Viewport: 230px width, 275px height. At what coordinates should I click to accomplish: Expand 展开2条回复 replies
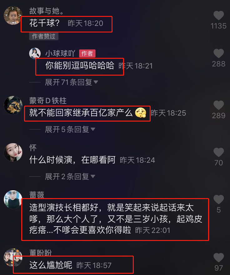pos(70,177)
